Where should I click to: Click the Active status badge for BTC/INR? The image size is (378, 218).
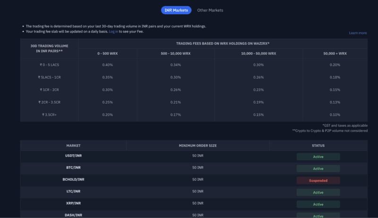pos(318,168)
